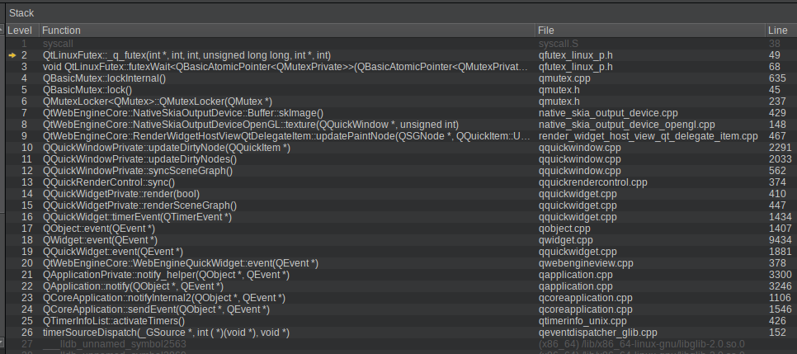Click the Line column header
Screen dimensions: 797x354
click(x=778, y=30)
